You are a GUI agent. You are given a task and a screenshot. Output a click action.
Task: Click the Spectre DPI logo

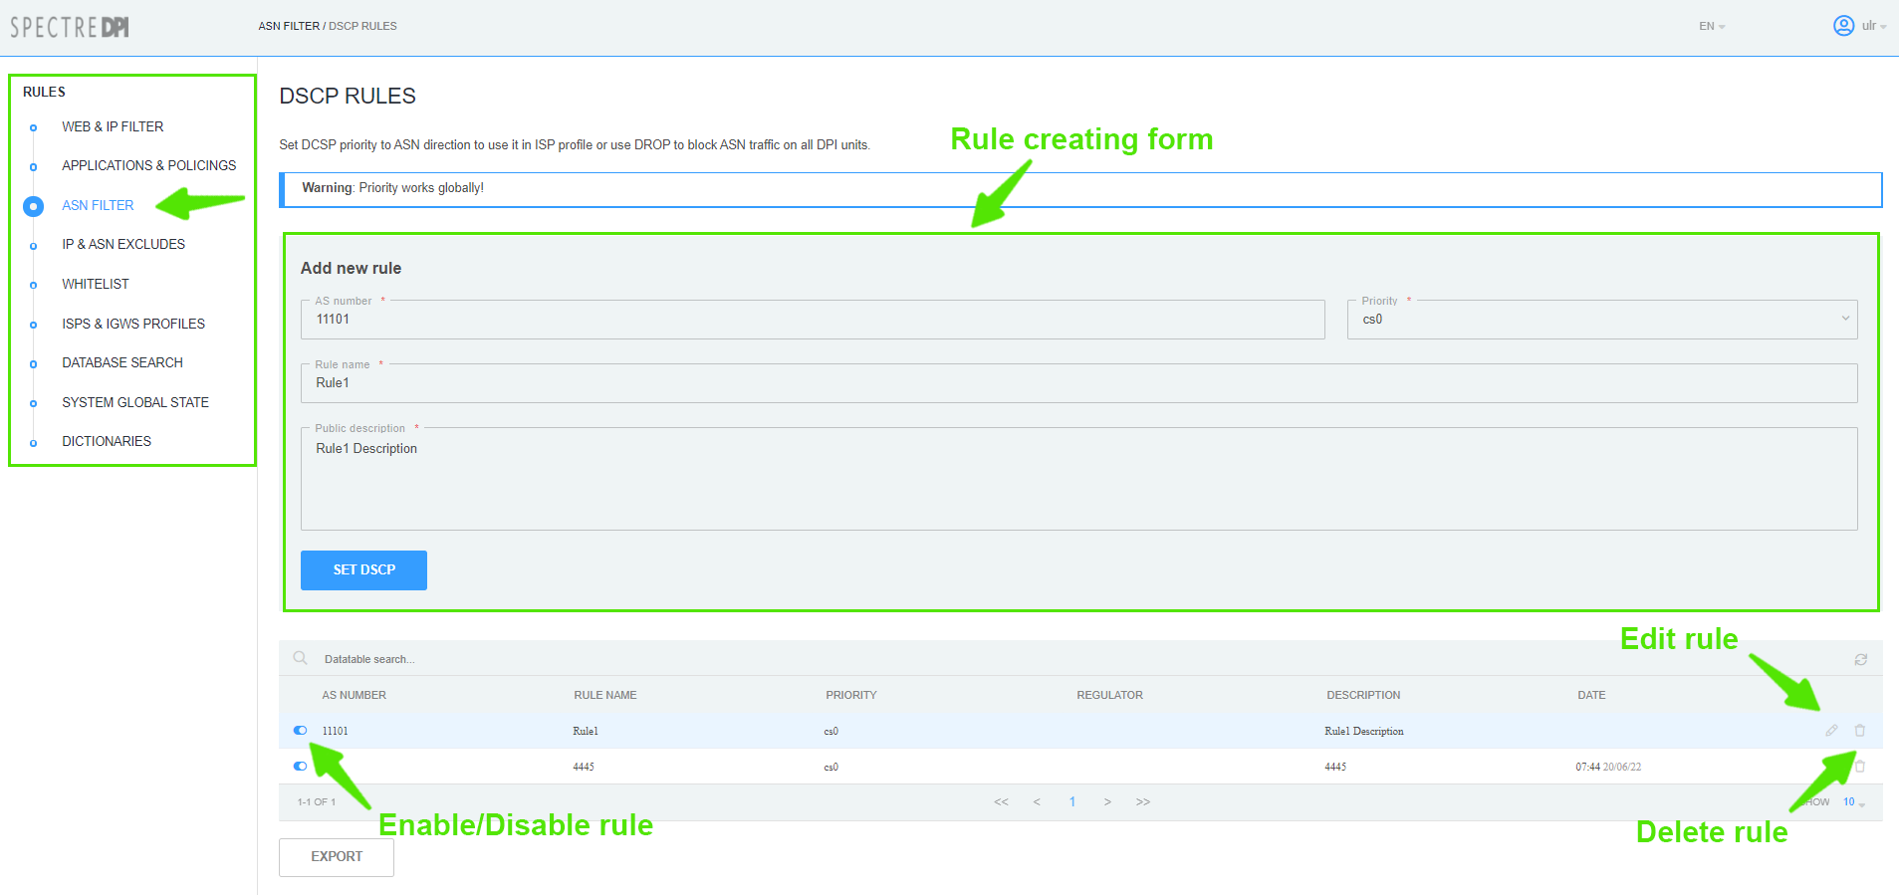[70, 27]
